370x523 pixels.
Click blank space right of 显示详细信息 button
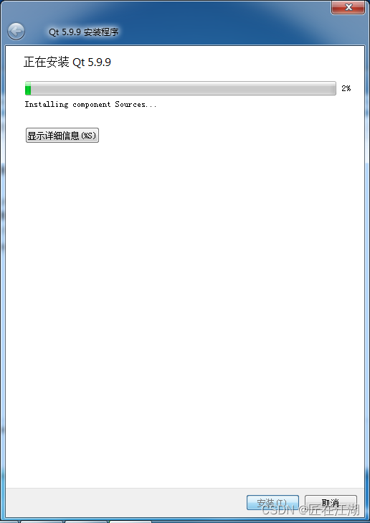(x=227, y=136)
